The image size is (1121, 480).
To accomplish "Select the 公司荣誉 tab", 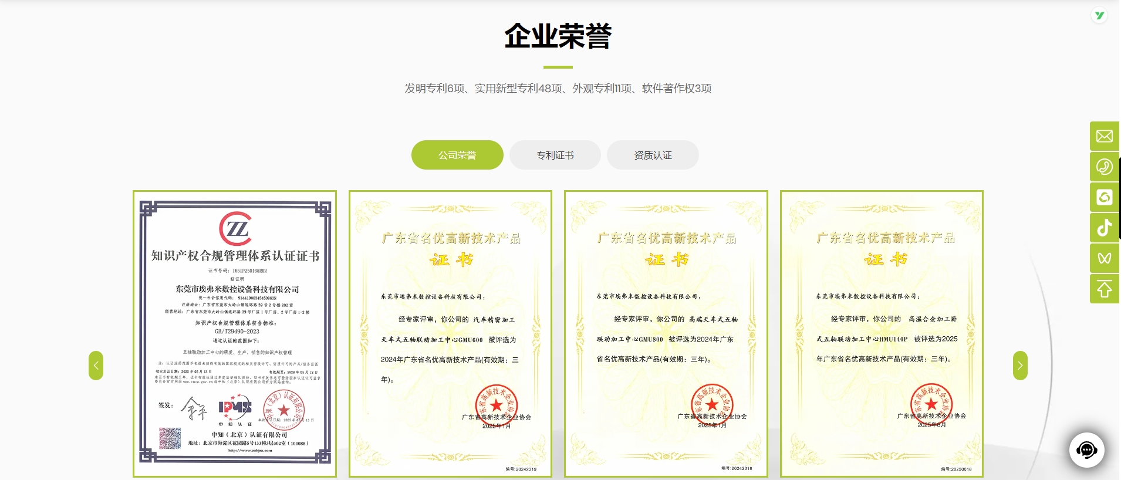I will (x=457, y=155).
